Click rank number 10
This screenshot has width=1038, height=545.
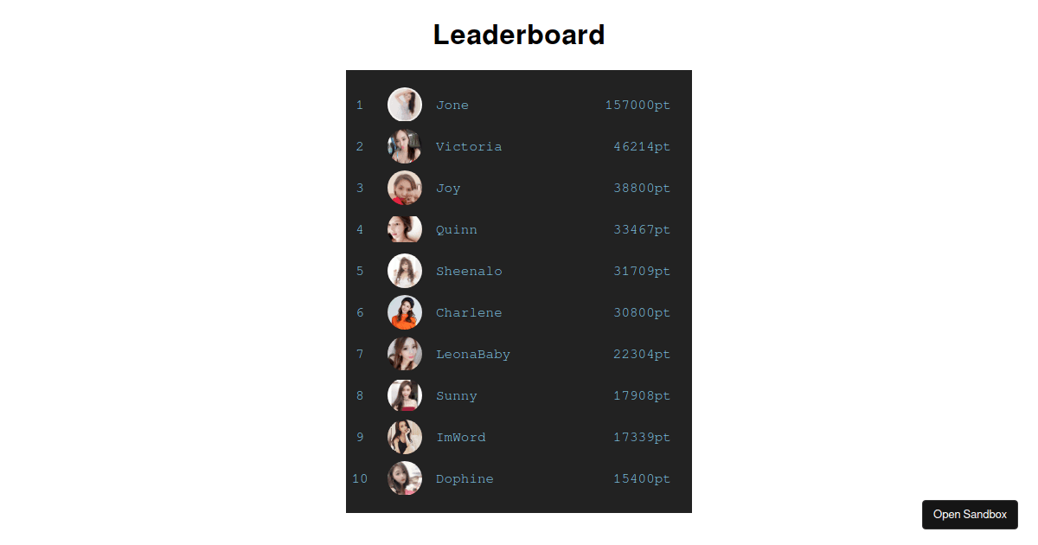[x=360, y=479]
